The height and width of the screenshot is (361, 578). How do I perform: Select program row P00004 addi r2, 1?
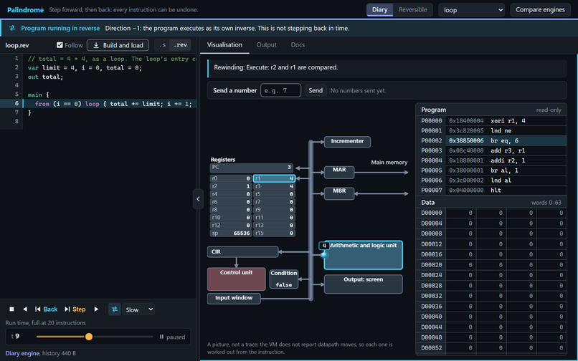click(491, 160)
